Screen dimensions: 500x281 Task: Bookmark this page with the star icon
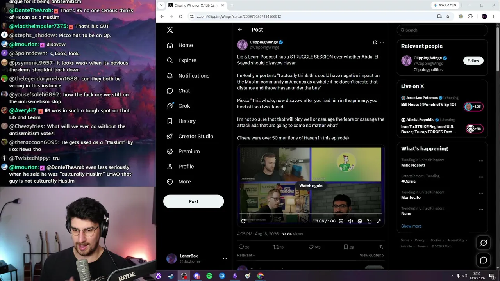coord(448,16)
